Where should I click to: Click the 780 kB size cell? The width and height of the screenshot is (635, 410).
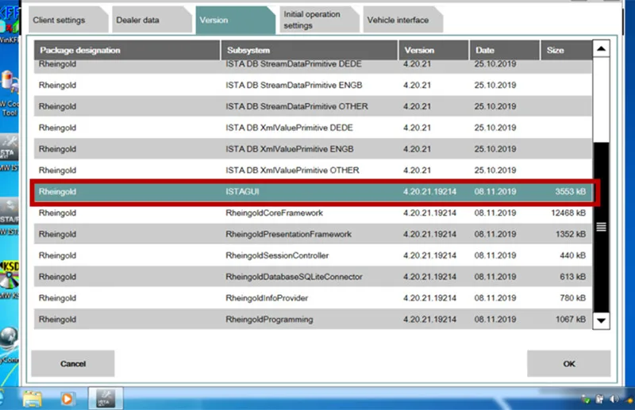(x=572, y=298)
